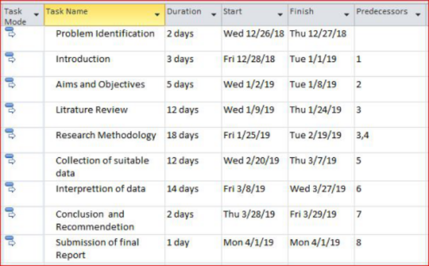Select the Litrature Review task name cell
The width and height of the screenshot is (429, 266).
104,114
